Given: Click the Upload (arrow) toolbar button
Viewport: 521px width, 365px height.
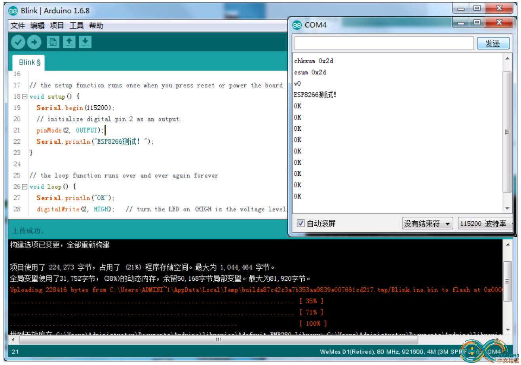Looking at the screenshot, I should click(34, 42).
